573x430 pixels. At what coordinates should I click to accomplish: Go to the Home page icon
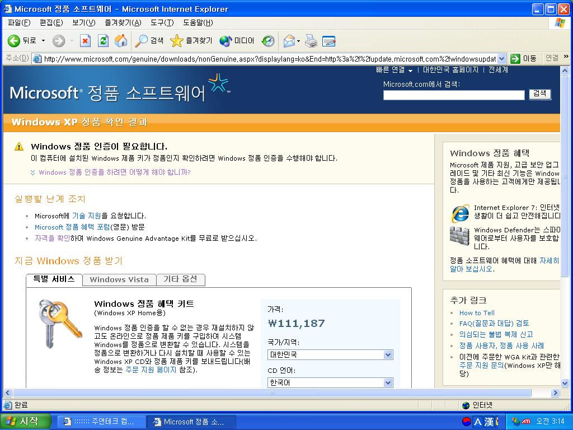[121, 40]
